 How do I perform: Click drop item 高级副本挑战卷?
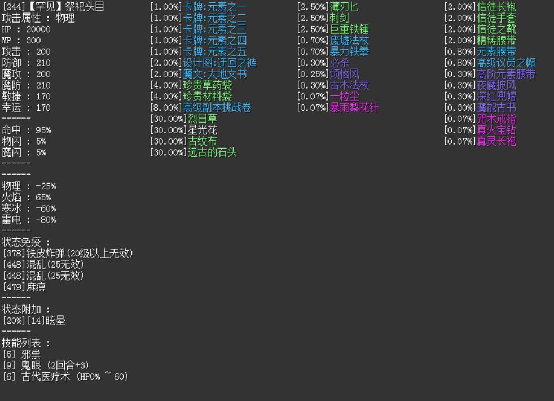pos(217,108)
